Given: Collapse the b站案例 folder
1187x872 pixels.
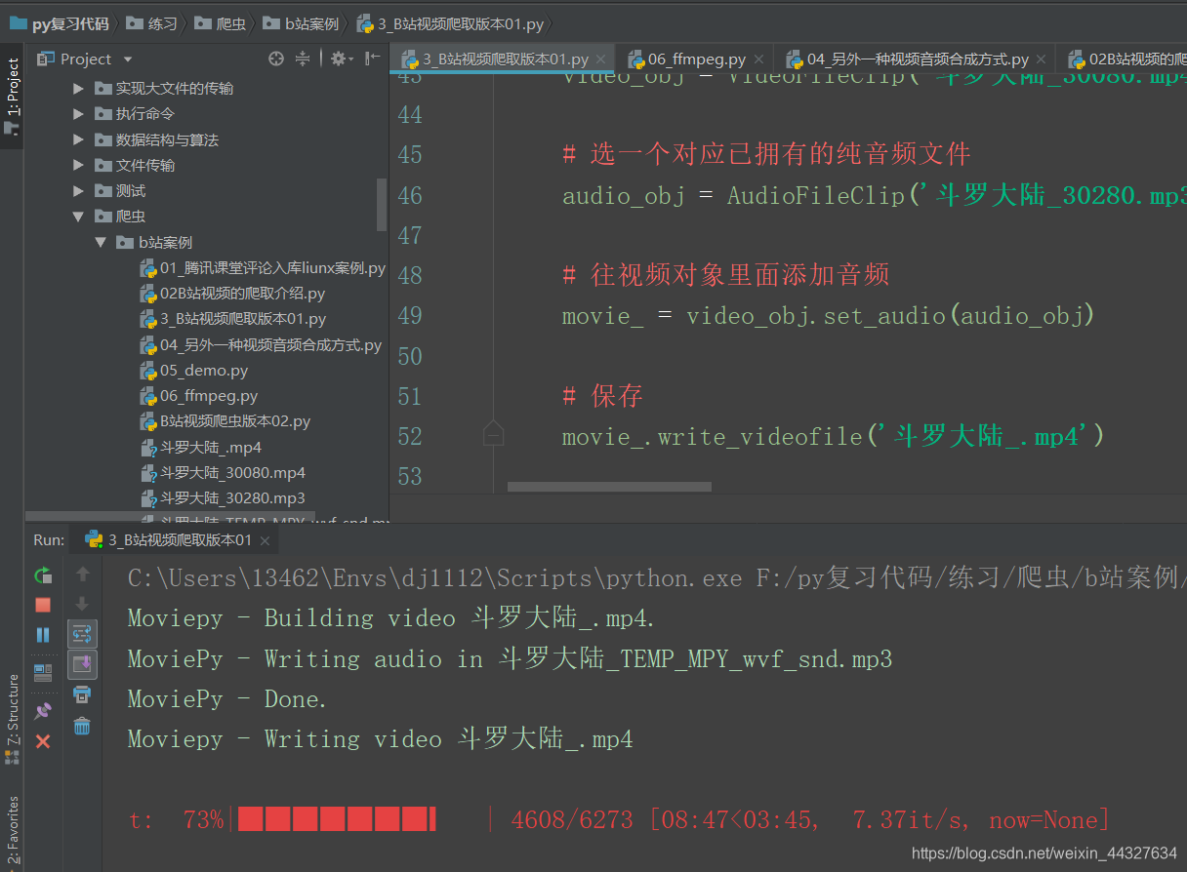Looking at the screenshot, I should point(101,242).
